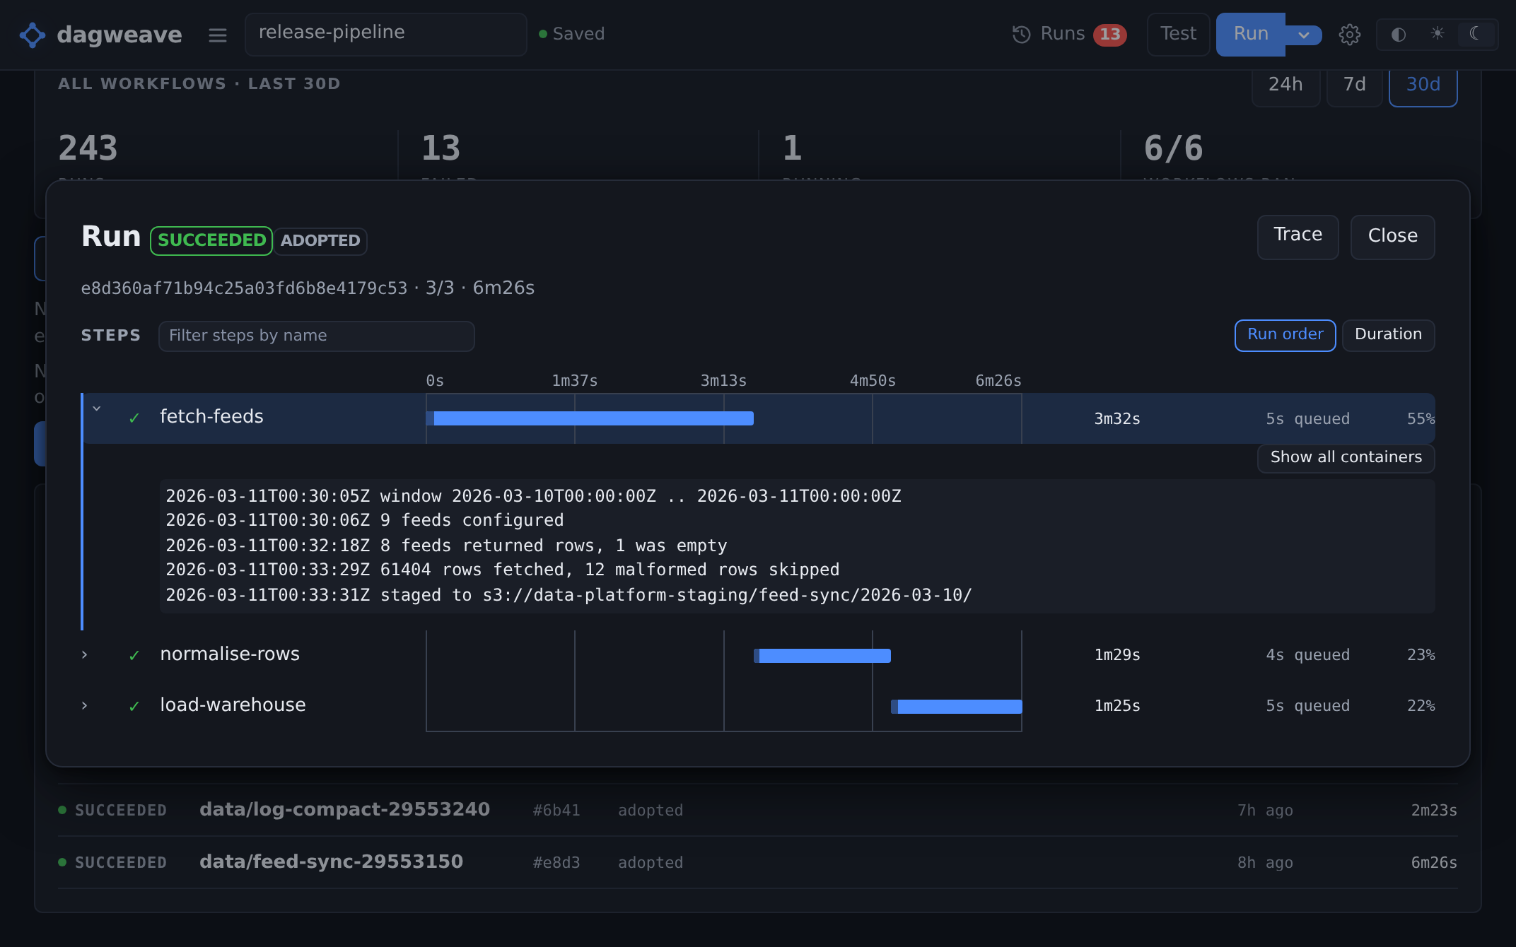Open the data/log-compact-29553240 run row

pos(757,810)
